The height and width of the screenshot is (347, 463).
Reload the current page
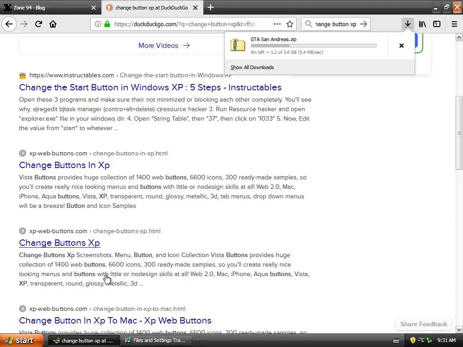(38, 24)
